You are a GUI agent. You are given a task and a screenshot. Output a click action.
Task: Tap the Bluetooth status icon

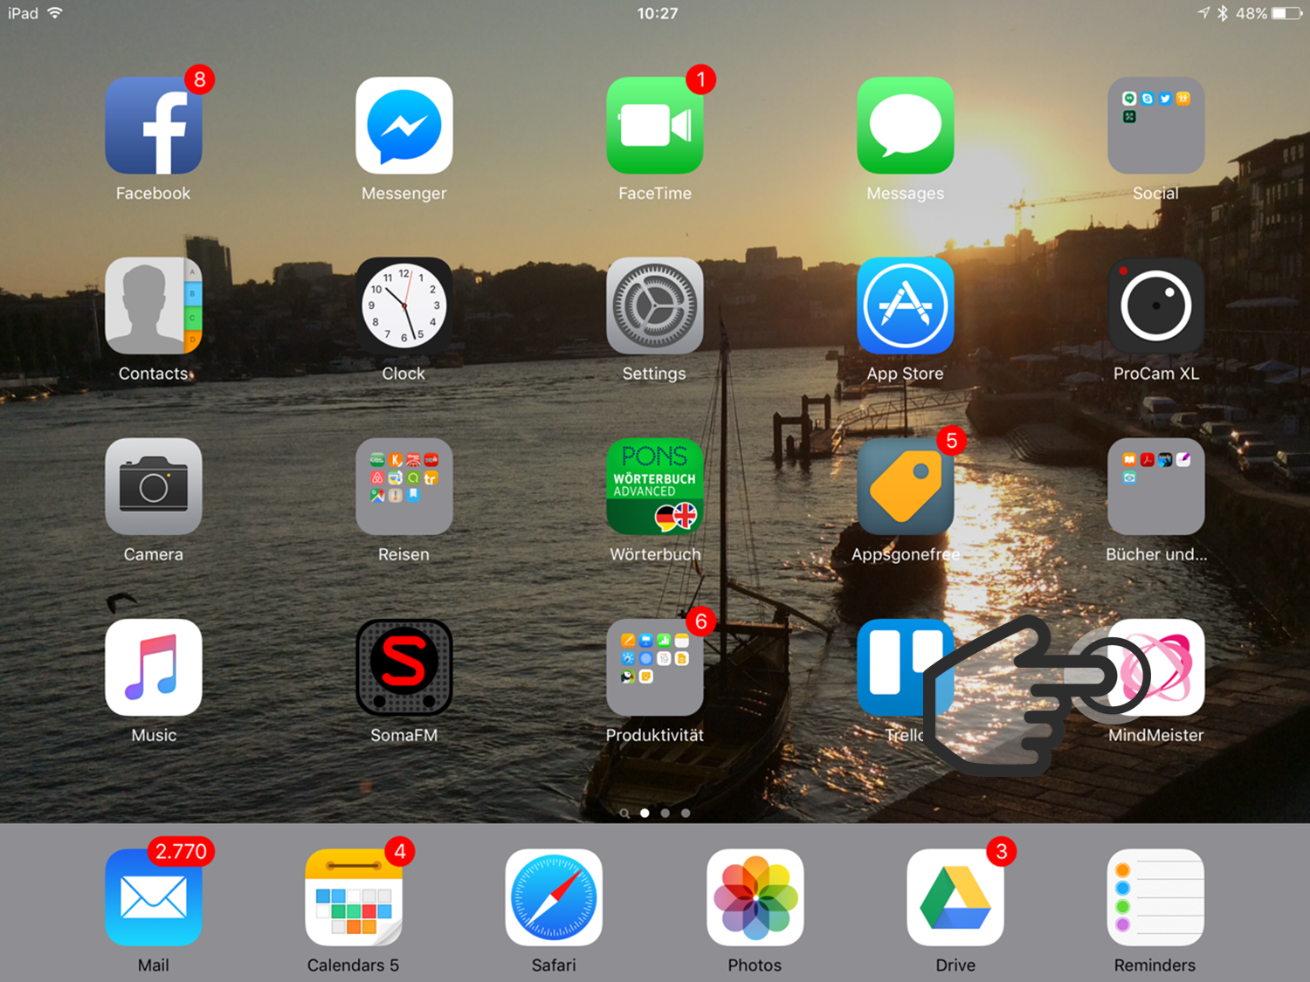tap(1222, 13)
